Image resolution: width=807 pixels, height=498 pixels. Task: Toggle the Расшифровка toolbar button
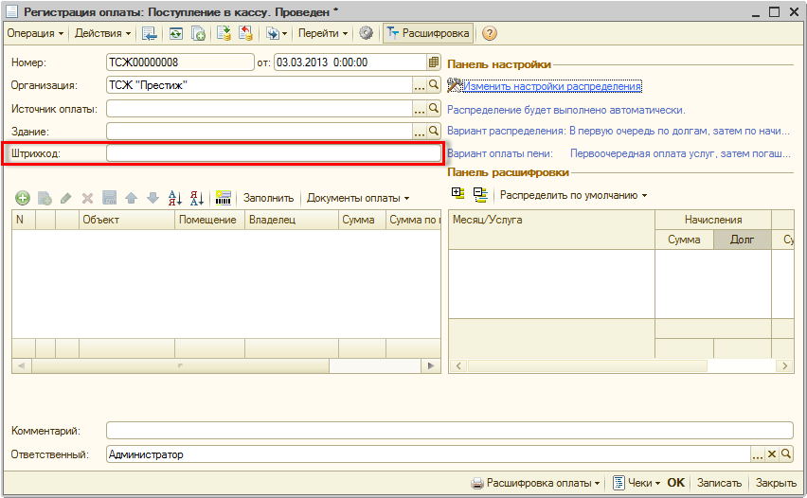point(428,33)
